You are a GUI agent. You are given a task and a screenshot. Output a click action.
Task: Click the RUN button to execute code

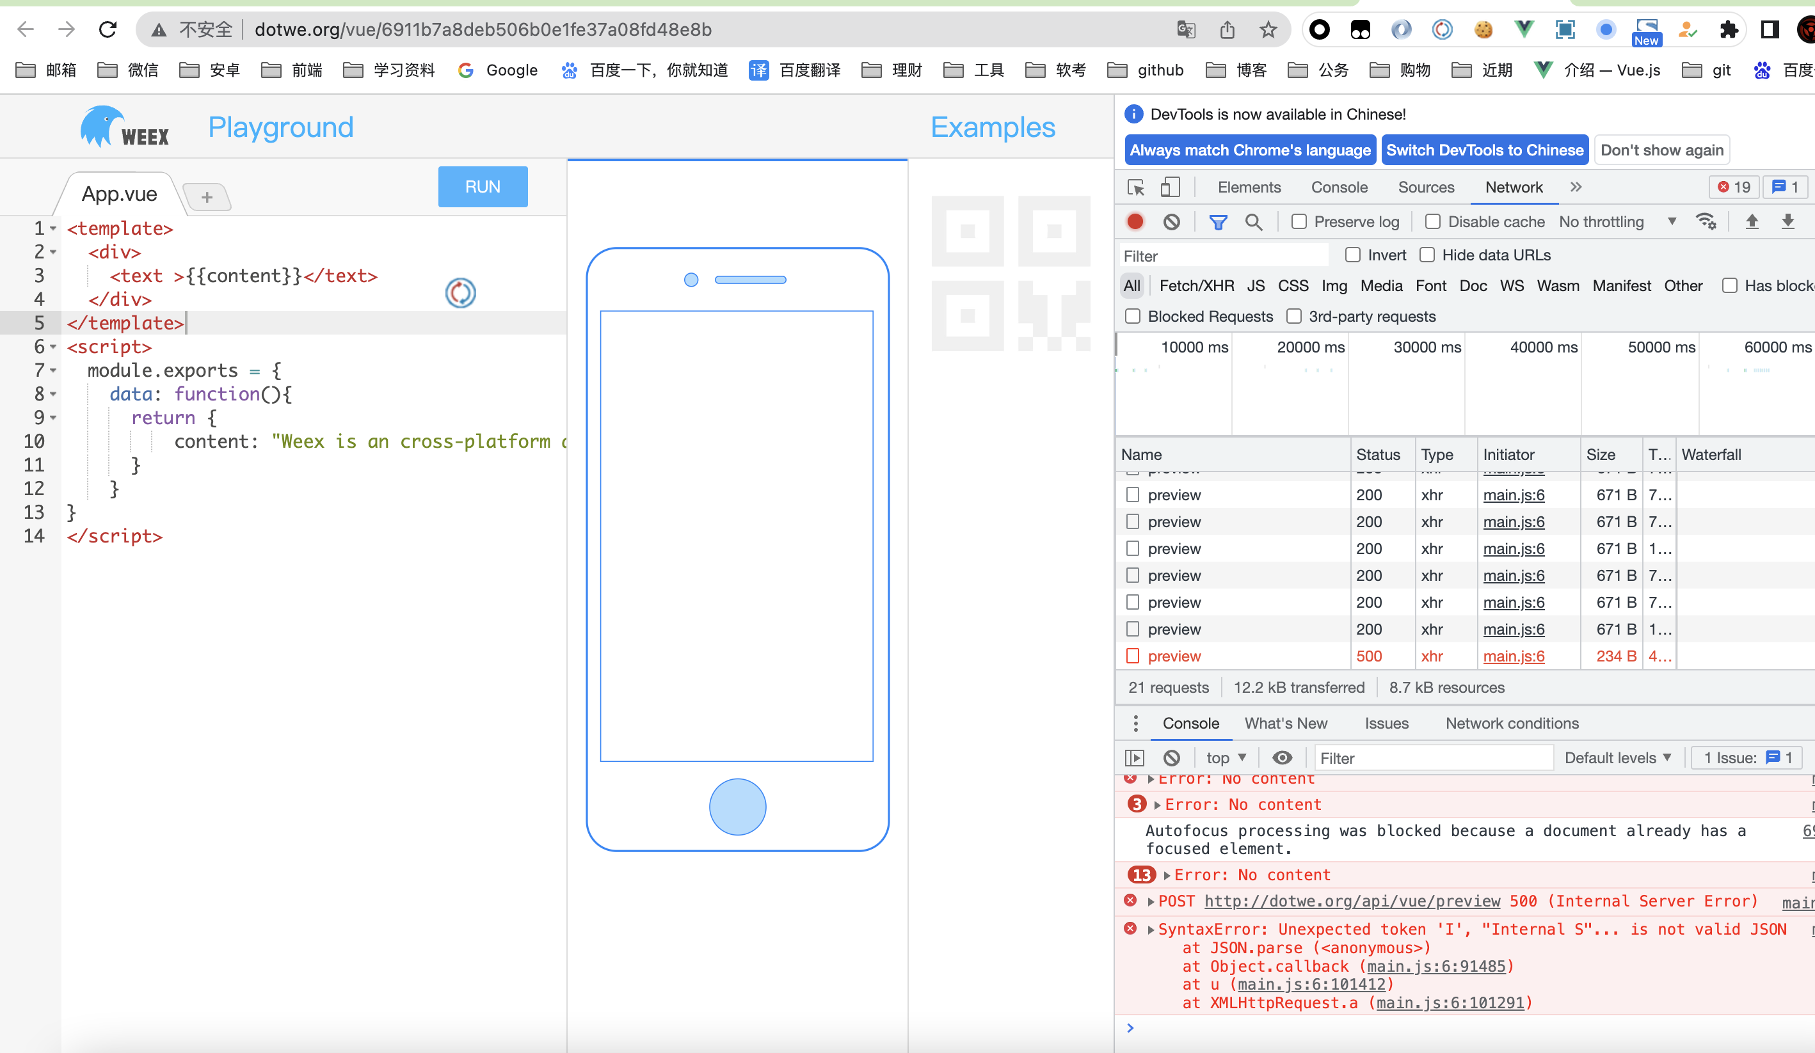click(x=483, y=186)
